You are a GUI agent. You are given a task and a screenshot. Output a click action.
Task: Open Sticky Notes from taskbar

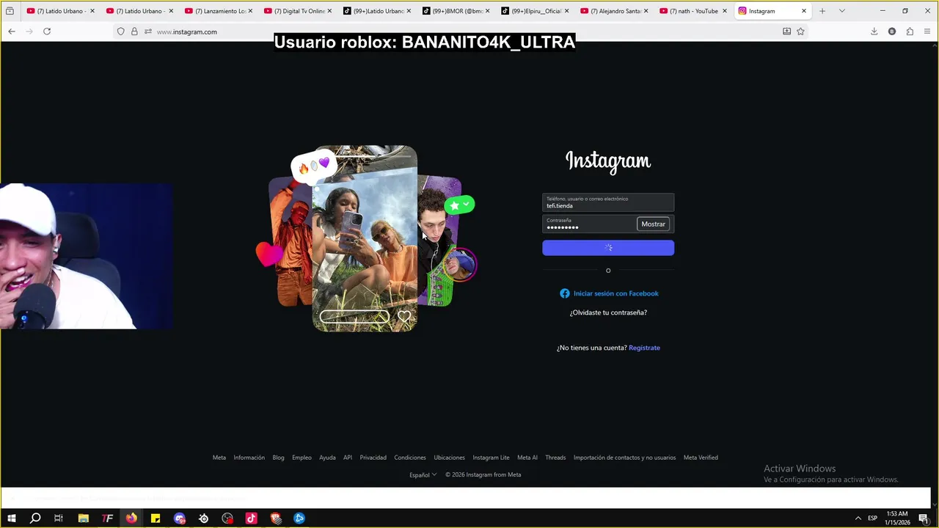[x=156, y=518]
